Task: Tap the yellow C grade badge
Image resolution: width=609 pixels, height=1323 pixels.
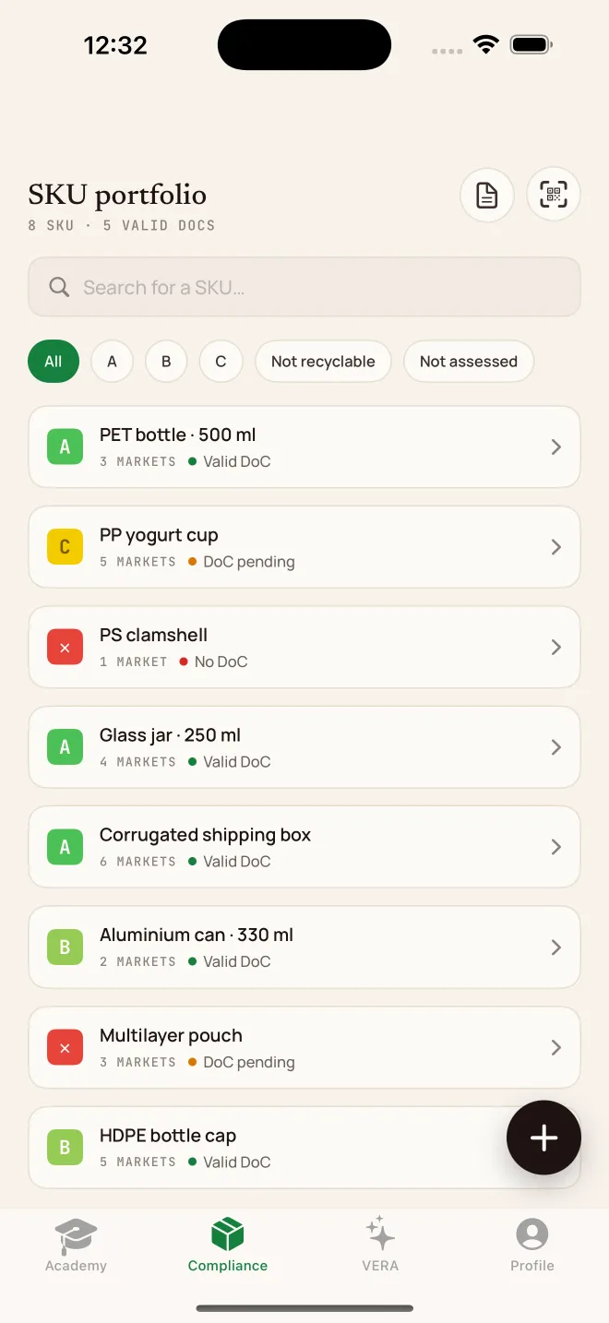Action: tap(65, 547)
